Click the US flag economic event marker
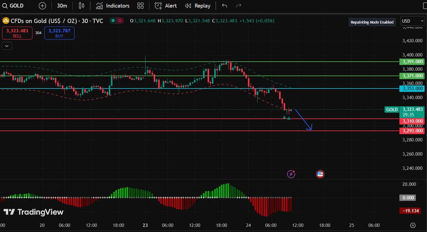 [x=320, y=174]
